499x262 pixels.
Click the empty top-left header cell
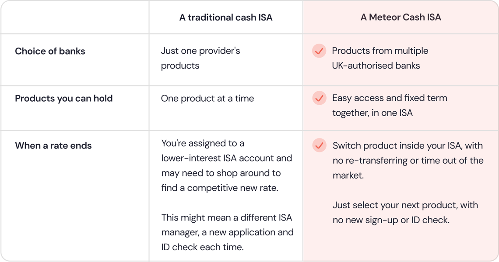75,17
